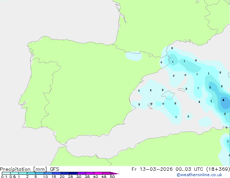Click the "GFS" model label
230x178 pixels.
coord(54,169)
